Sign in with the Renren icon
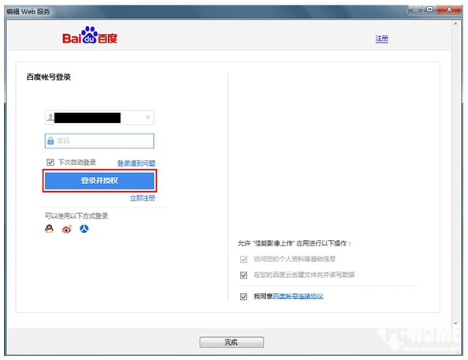 coord(84,229)
